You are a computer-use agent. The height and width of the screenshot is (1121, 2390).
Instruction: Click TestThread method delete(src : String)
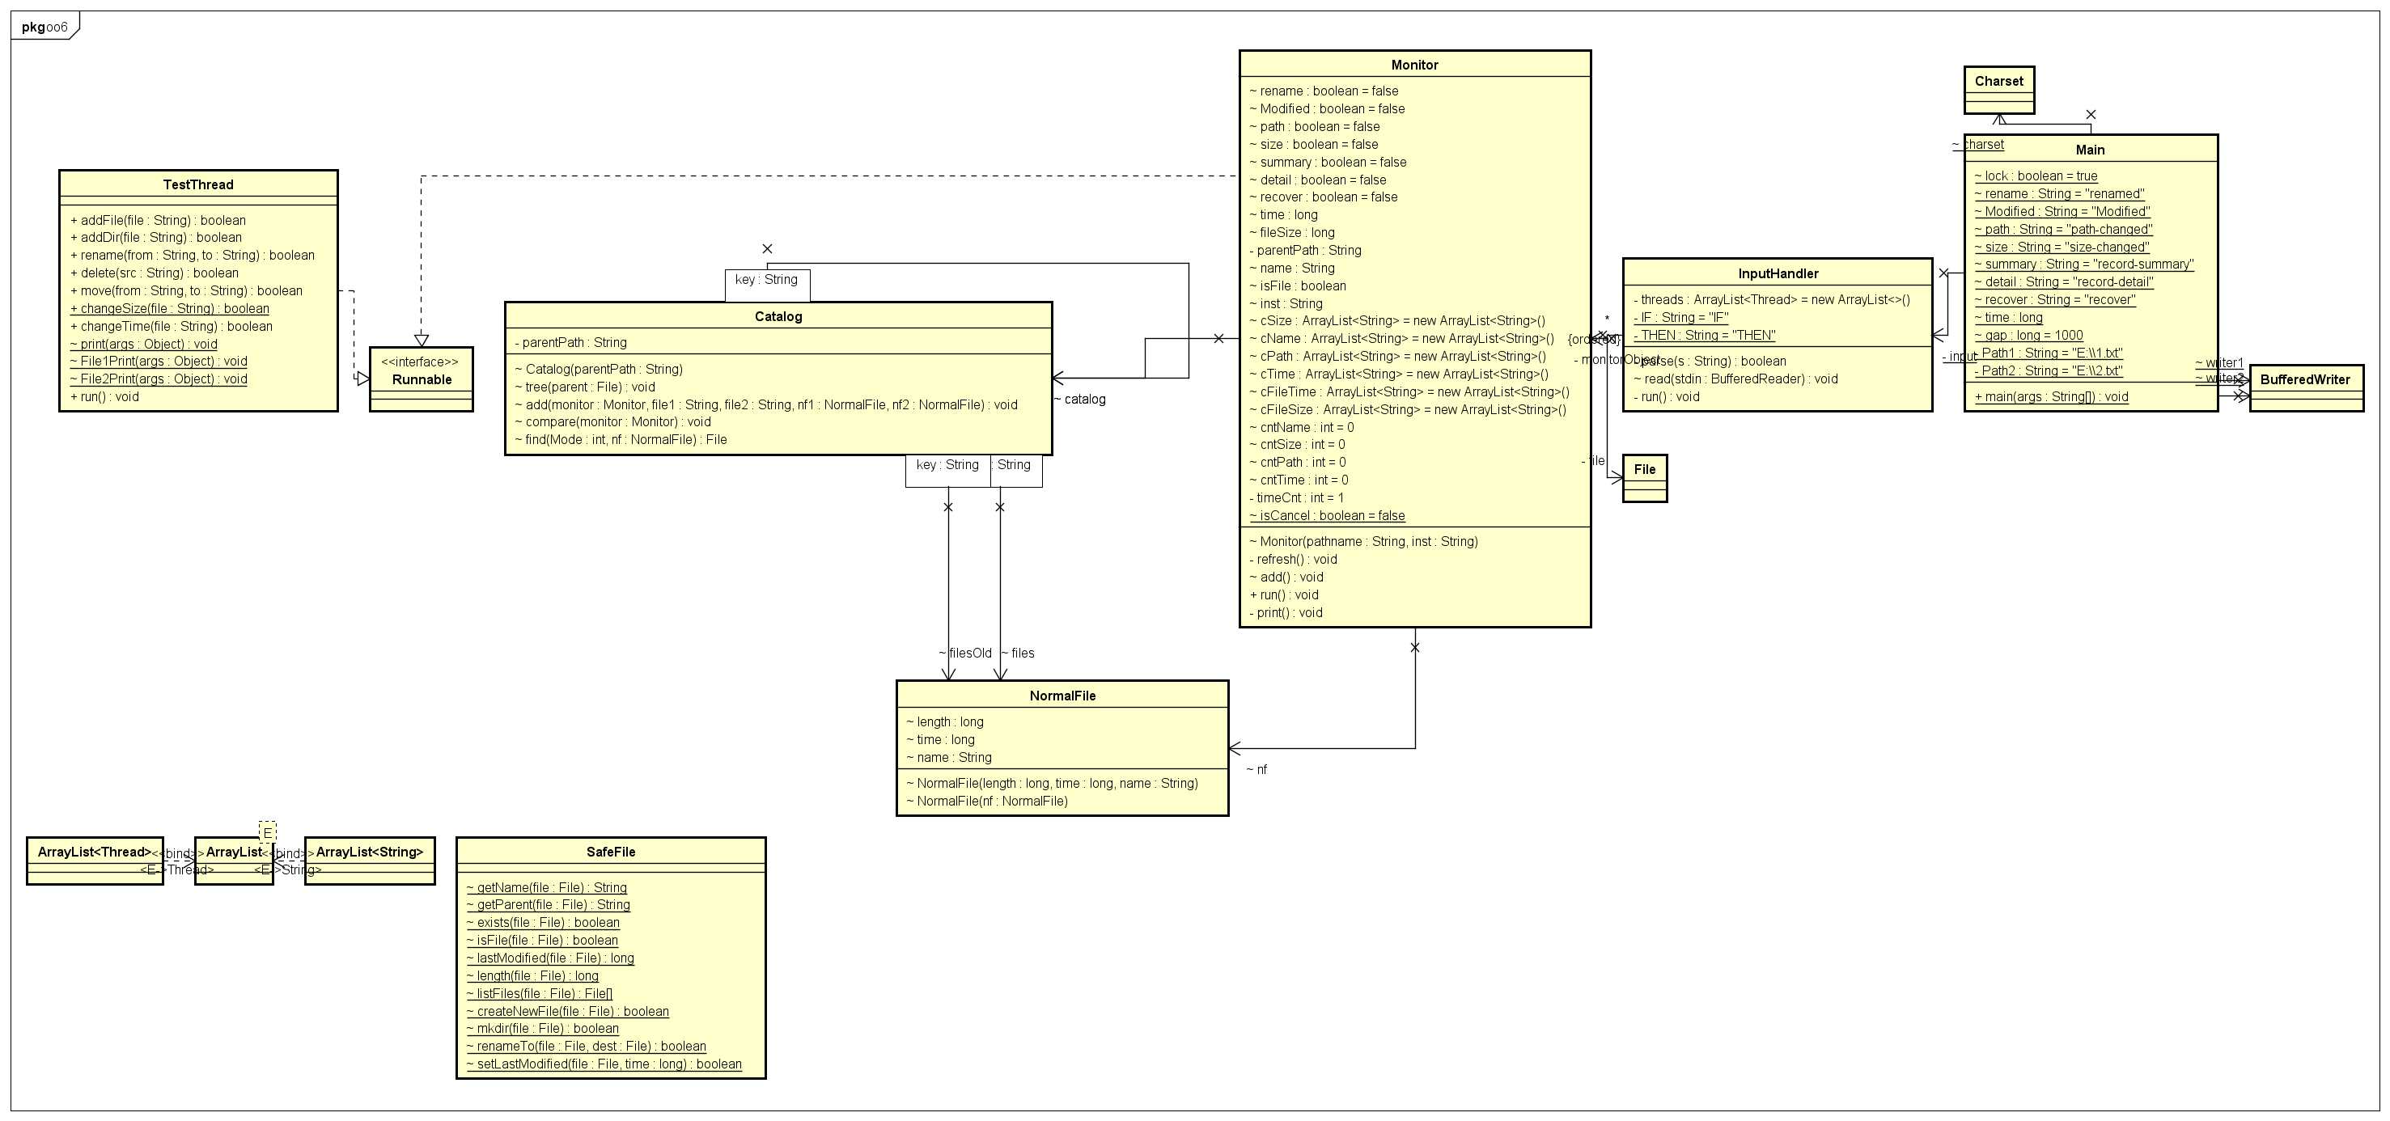point(154,273)
